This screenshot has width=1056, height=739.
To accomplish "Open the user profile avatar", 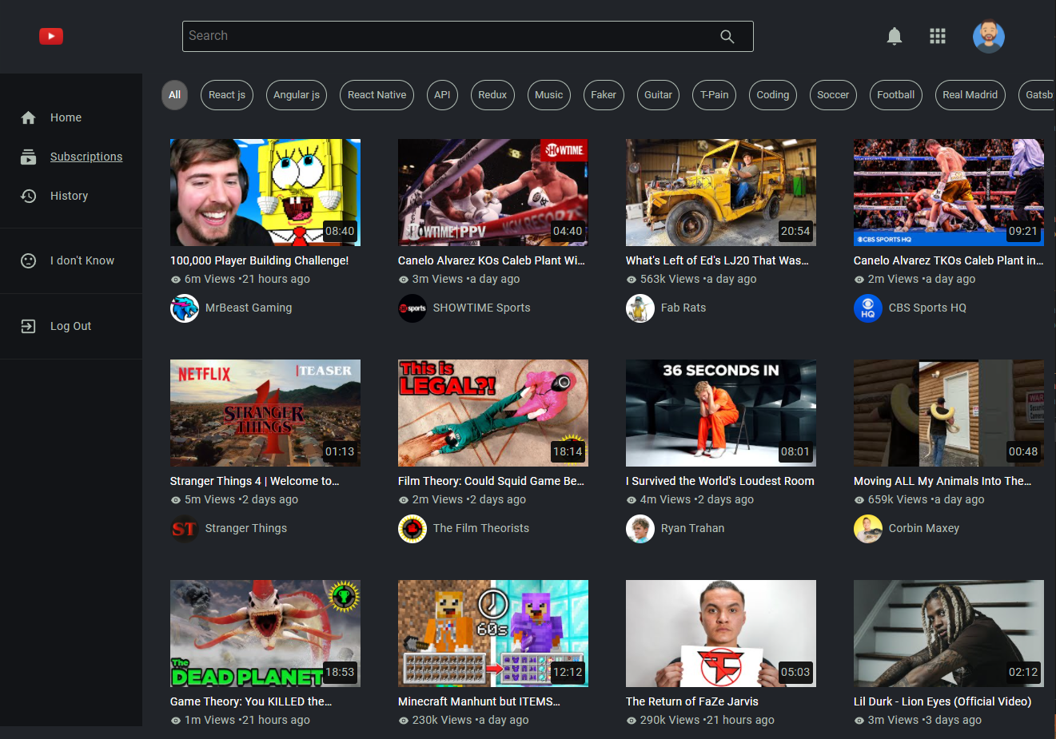I will click(989, 36).
